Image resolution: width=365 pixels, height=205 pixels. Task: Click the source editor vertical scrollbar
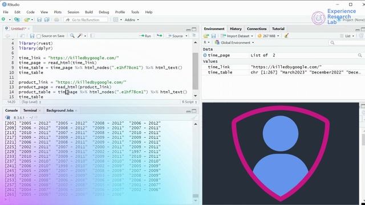click(x=196, y=71)
